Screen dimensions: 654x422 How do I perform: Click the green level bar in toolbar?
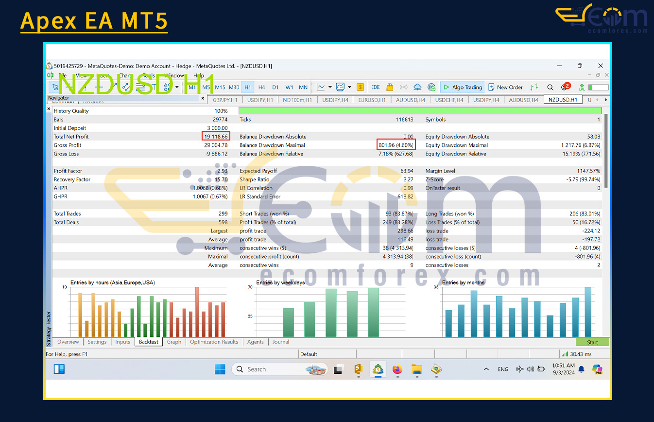click(x=599, y=88)
